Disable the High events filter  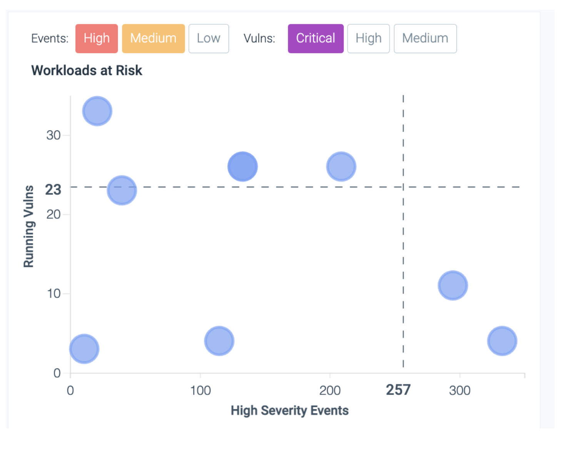(96, 38)
